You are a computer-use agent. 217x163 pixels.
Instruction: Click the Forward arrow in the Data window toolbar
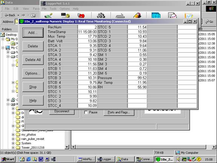pyautogui.click(x=23, y=15)
